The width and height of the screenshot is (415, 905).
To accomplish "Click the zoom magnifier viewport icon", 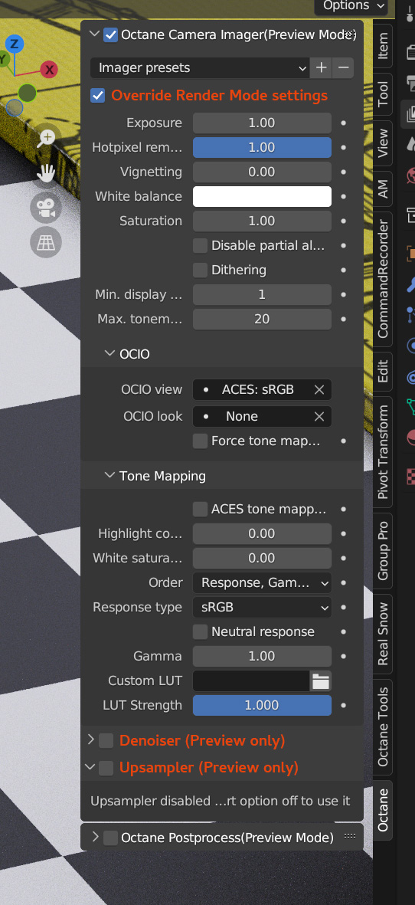I will click(46, 138).
